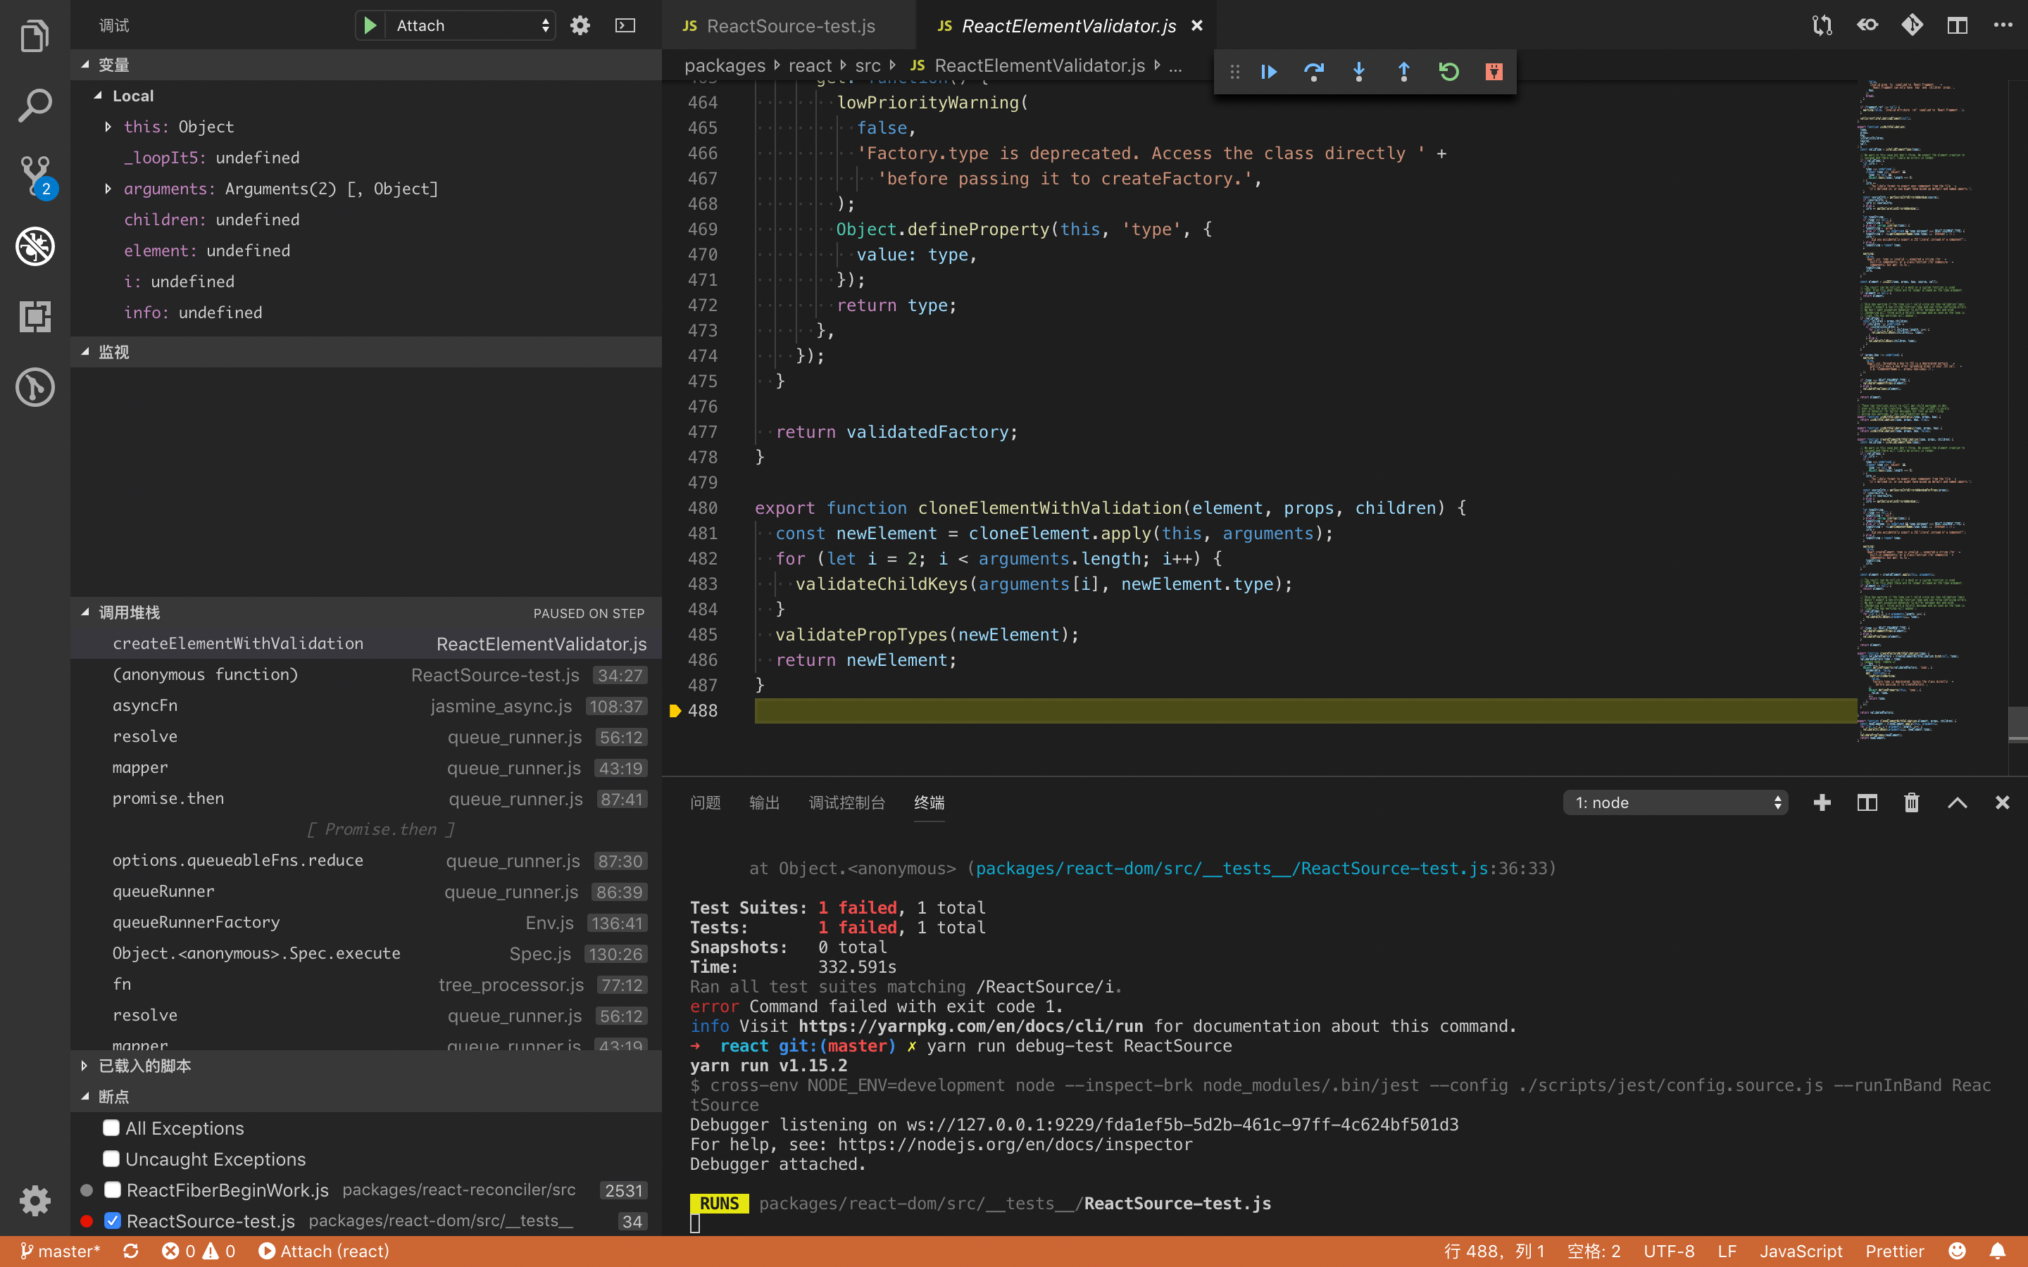The height and width of the screenshot is (1267, 2028).
Task: Kill the terminal with trash icon
Action: tap(1912, 802)
